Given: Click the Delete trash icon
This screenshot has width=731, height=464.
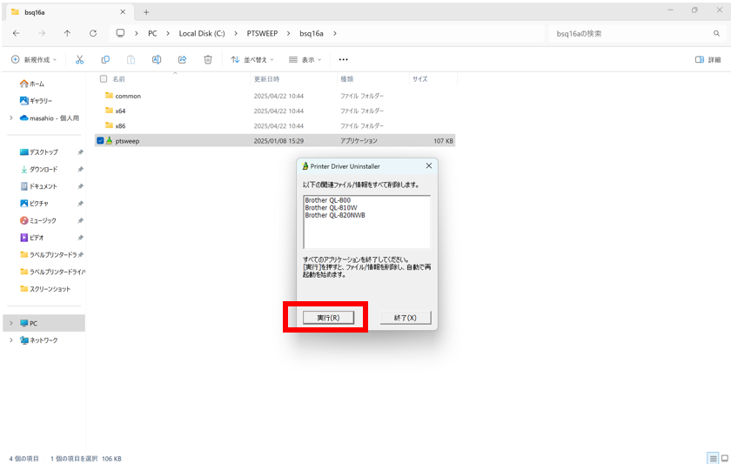Looking at the screenshot, I should tap(208, 60).
